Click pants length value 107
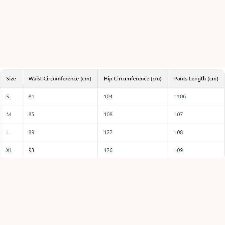225x225 pixels. [x=178, y=115]
